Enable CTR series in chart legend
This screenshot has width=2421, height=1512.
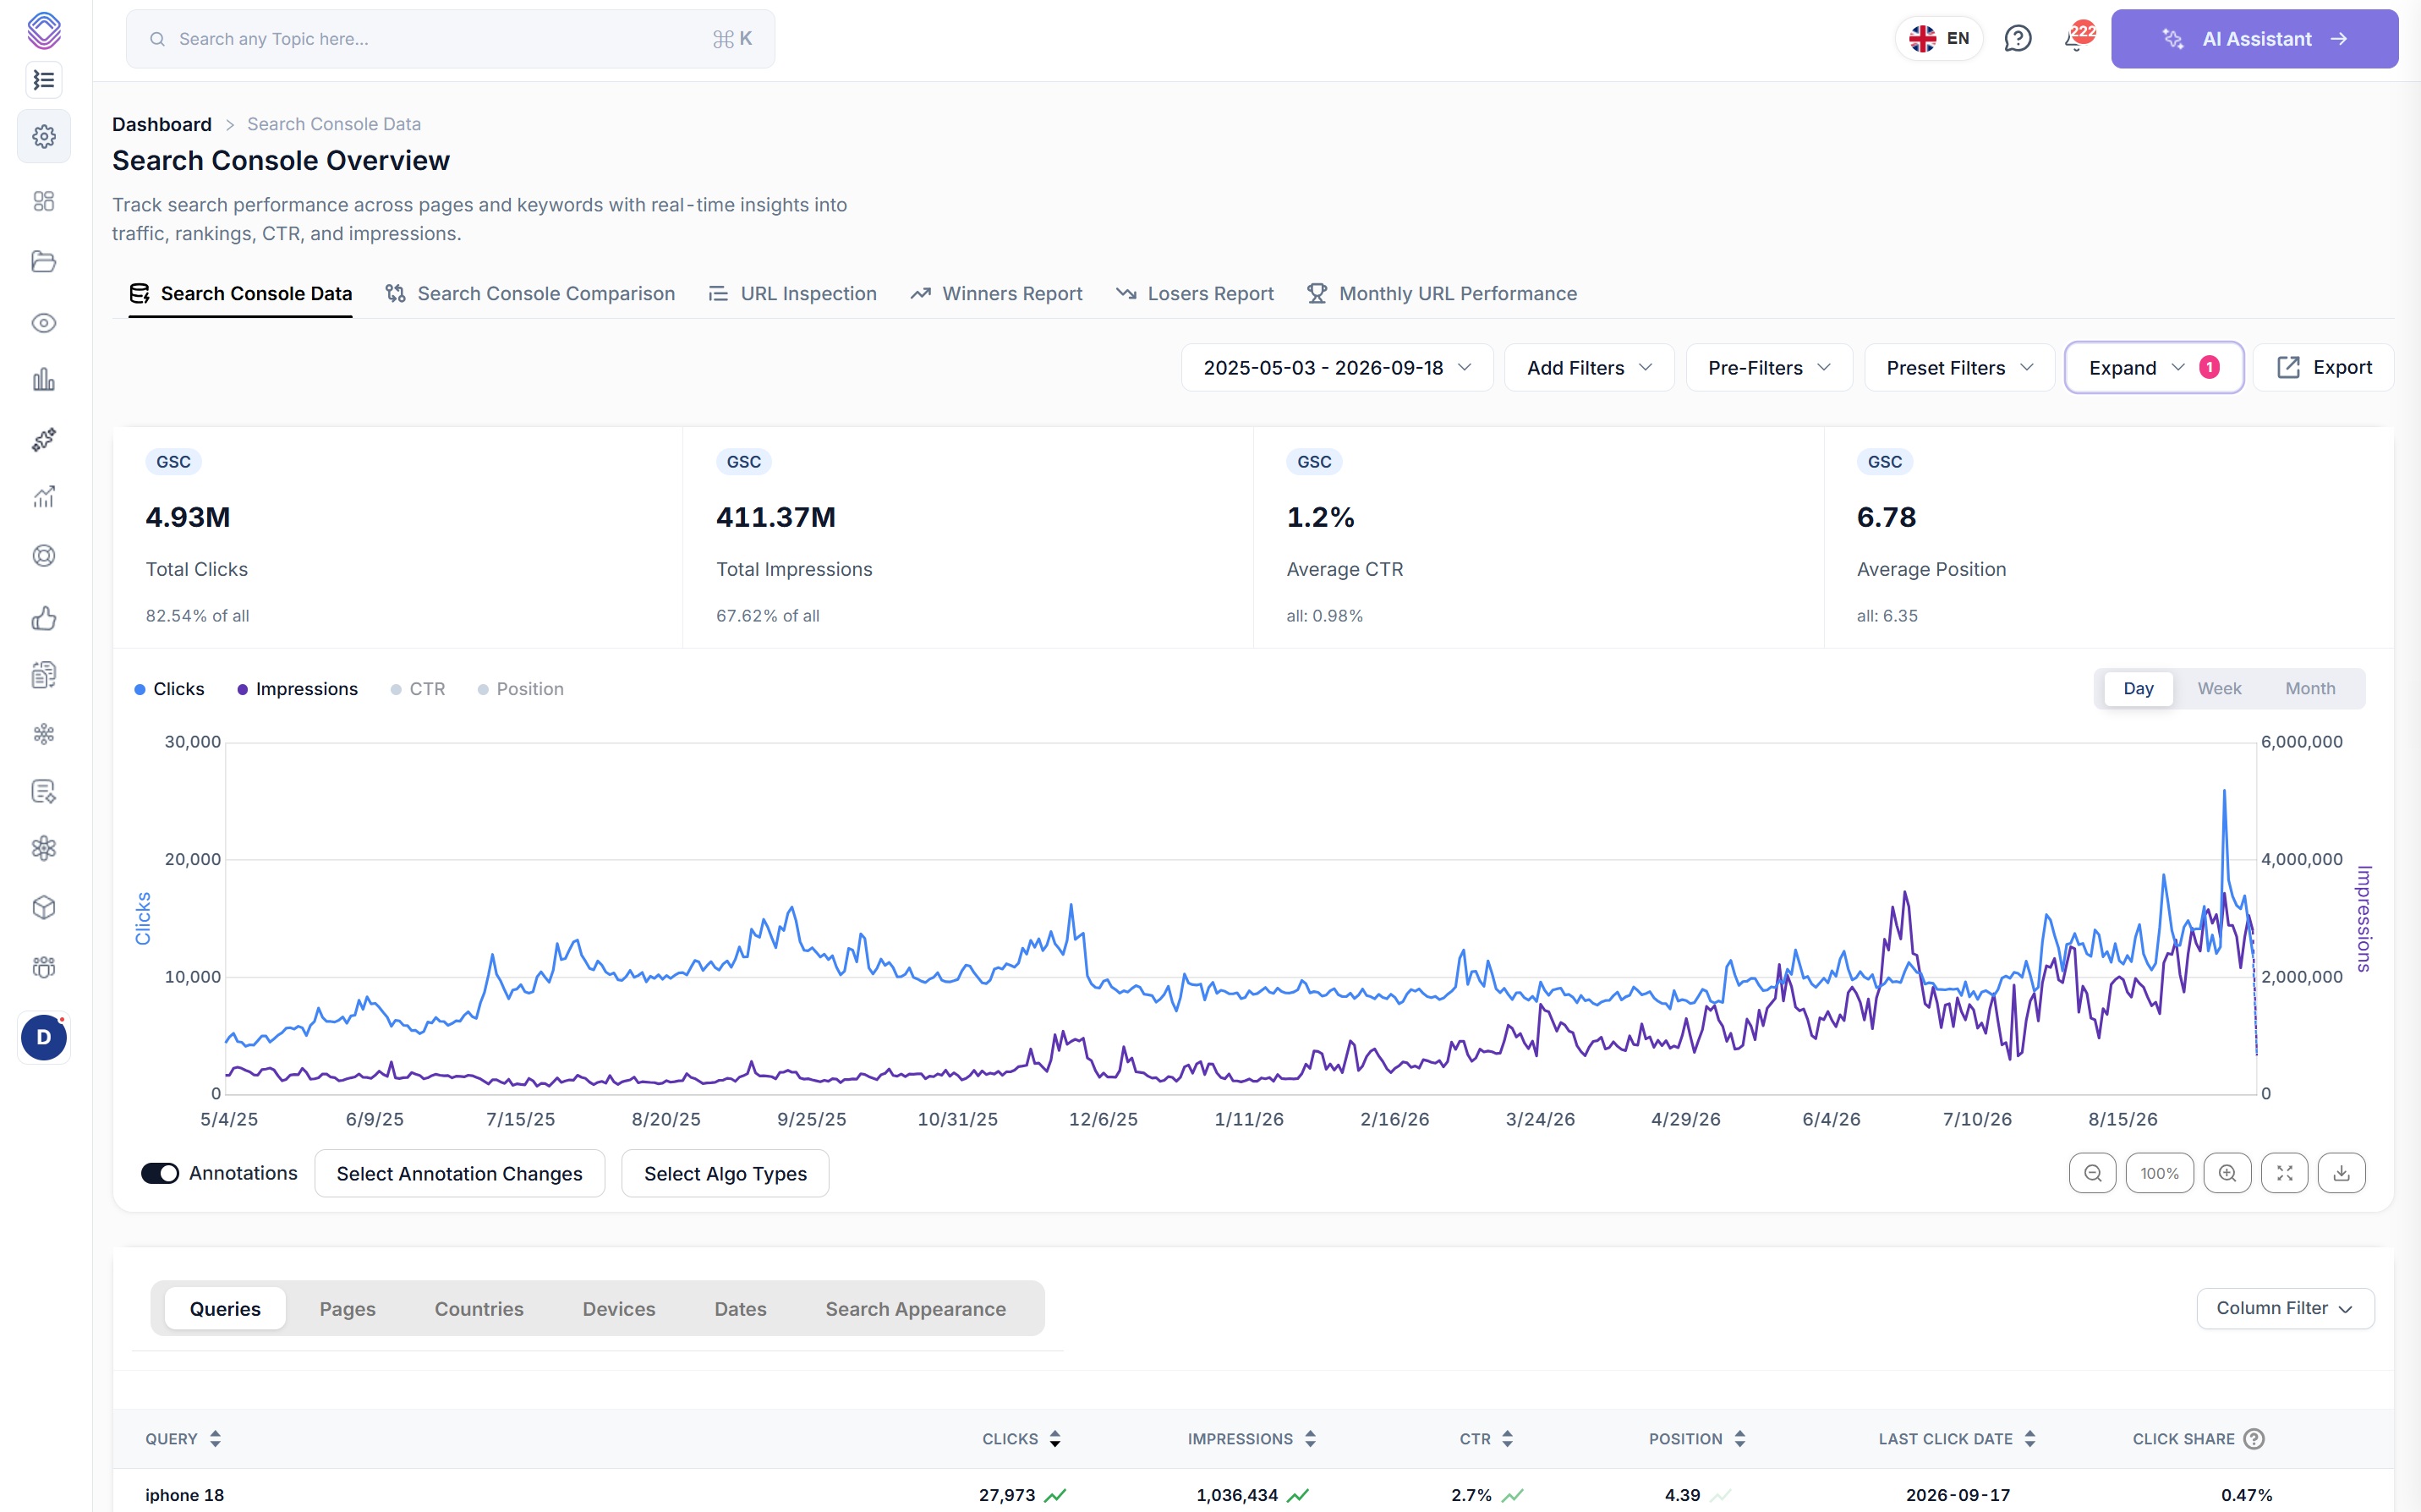coord(418,689)
